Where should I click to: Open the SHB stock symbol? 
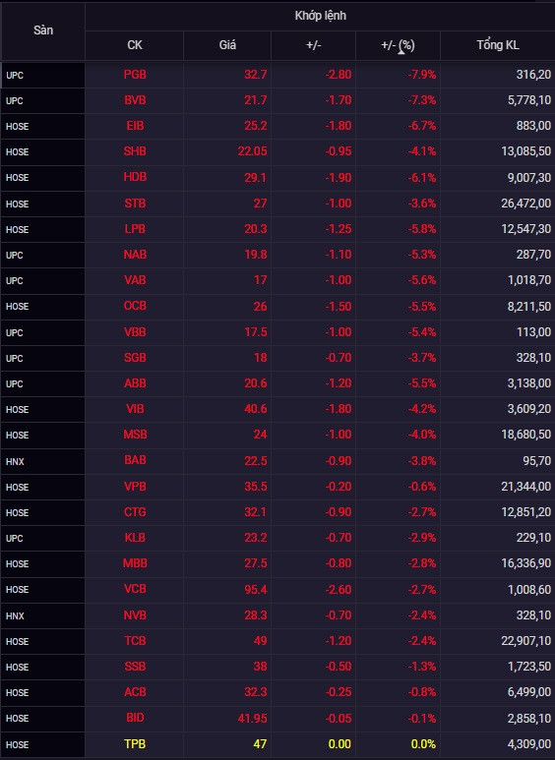point(135,151)
